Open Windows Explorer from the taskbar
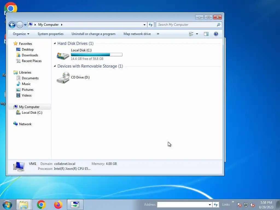This screenshot has width=280, height=210. (24, 205)
